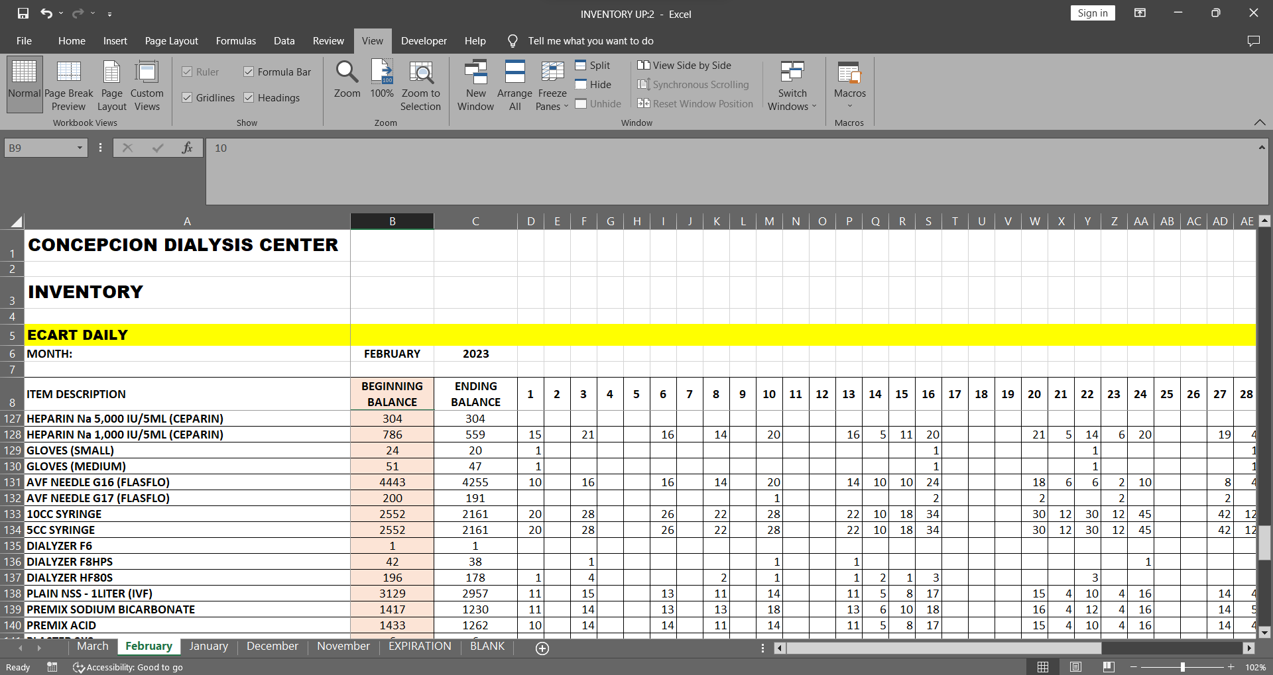This screenshot has height=675, width=1273.
Task: Collapse the ribbon
Action: coord(1260,123)
